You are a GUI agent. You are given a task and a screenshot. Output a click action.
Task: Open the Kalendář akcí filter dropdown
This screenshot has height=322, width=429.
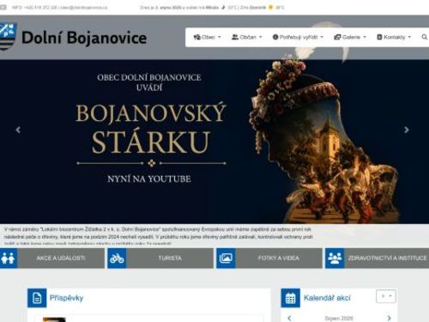[386, 296]
